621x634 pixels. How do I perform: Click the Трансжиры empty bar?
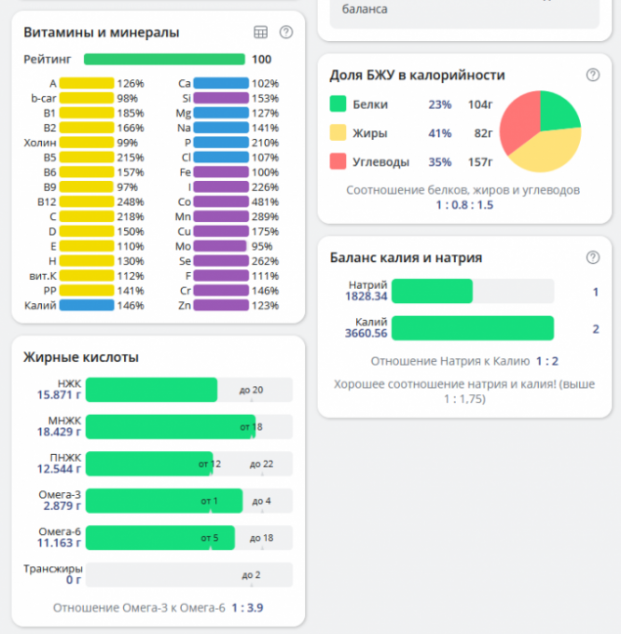click(186, 574)
